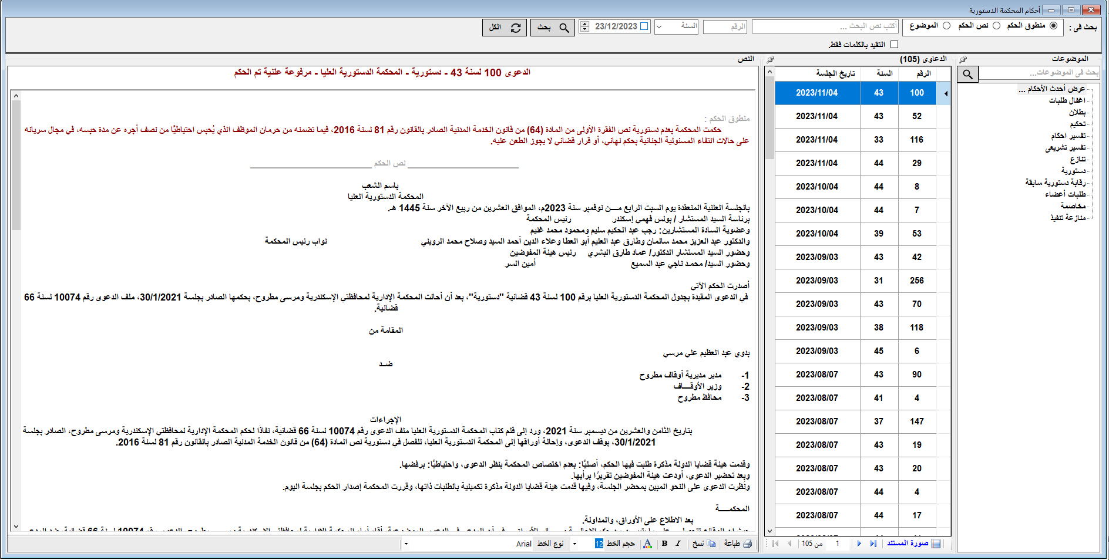This screenshot has width=1109, height=560.
Task: Select topic دستورية in tree
Action: click(x=1074, y=171)
